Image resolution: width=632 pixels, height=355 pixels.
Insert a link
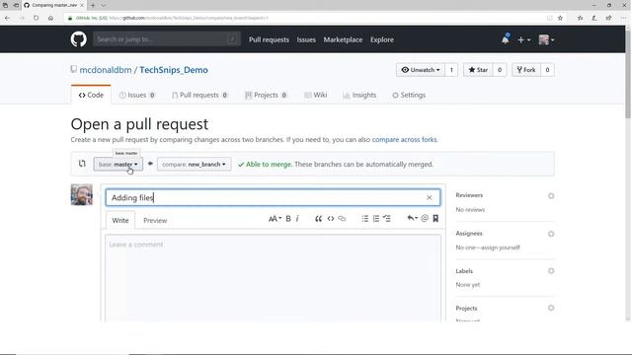tap(342, 219)
